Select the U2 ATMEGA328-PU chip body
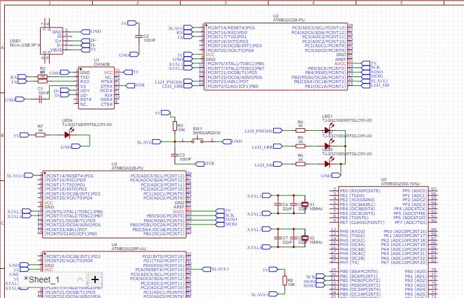The image size is (464, 298). tap(276, 57)
